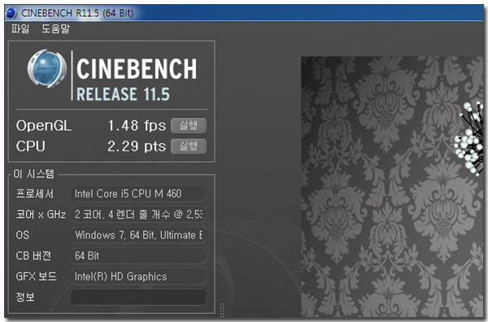Click the empty 정보 text field
Image resolution: width=488 pixels, height=322 pixels.
coord(138,298)
